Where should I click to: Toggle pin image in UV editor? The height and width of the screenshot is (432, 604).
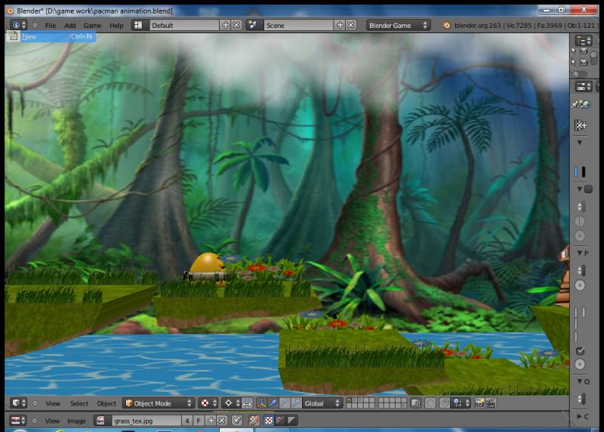pyautogui.click(x=237, y=420)
